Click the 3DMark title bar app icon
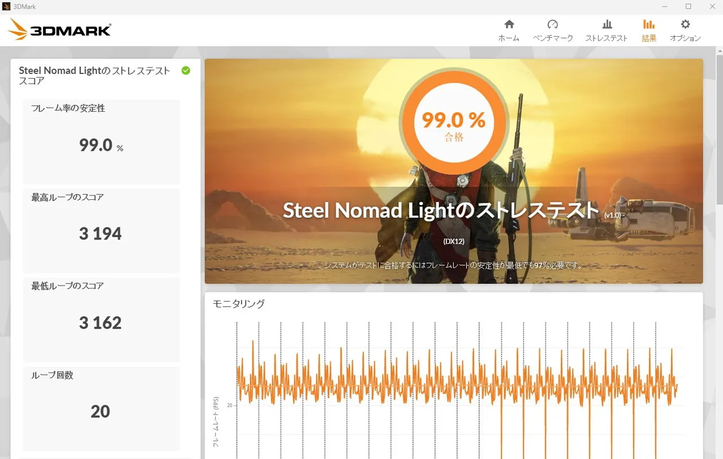This screenshot has height=459, width=723. click(x=6, y=7)
